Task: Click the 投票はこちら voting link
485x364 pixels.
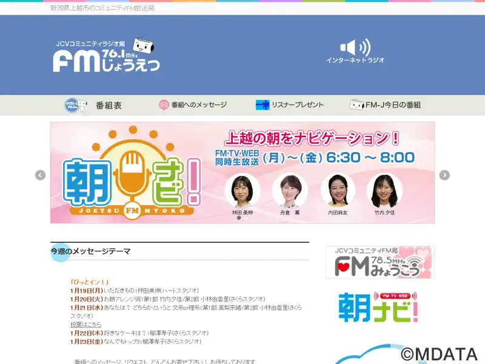Action: pos(86,325)
